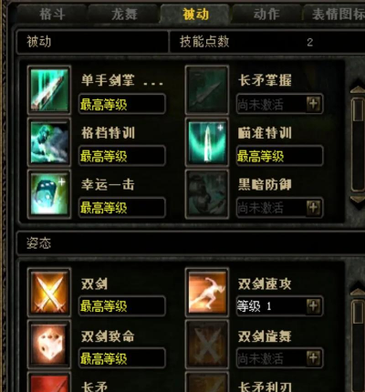Viewport: 365px width, 392px height.
Task: Click the 格档特训 skill icon
Action: (49, 142)
